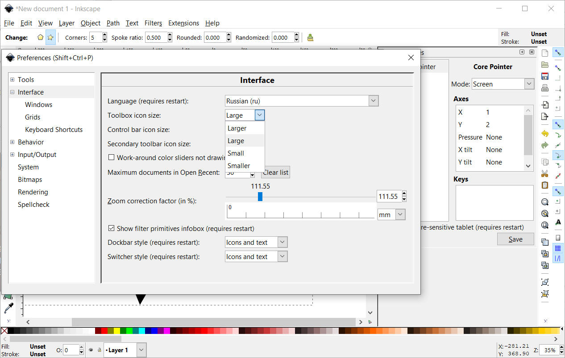Click the Duplicate icon
The width and height of the screenshot is (565, 358).
pyautogui.click(x=544, y=242)
